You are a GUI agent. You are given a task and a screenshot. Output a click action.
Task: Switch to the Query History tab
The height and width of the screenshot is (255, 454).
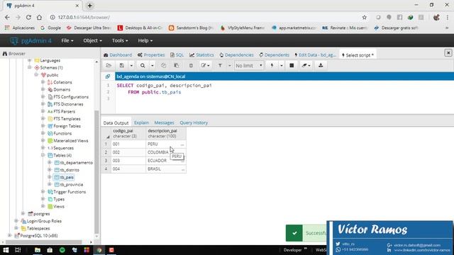click(194, 123)
